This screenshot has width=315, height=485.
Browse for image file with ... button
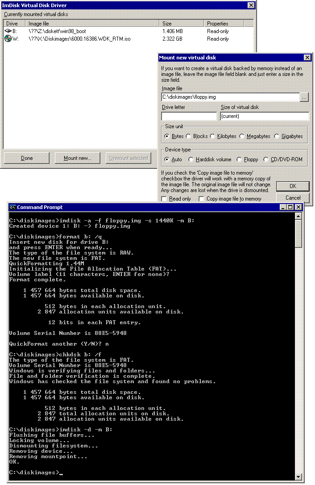coord(304,97)
